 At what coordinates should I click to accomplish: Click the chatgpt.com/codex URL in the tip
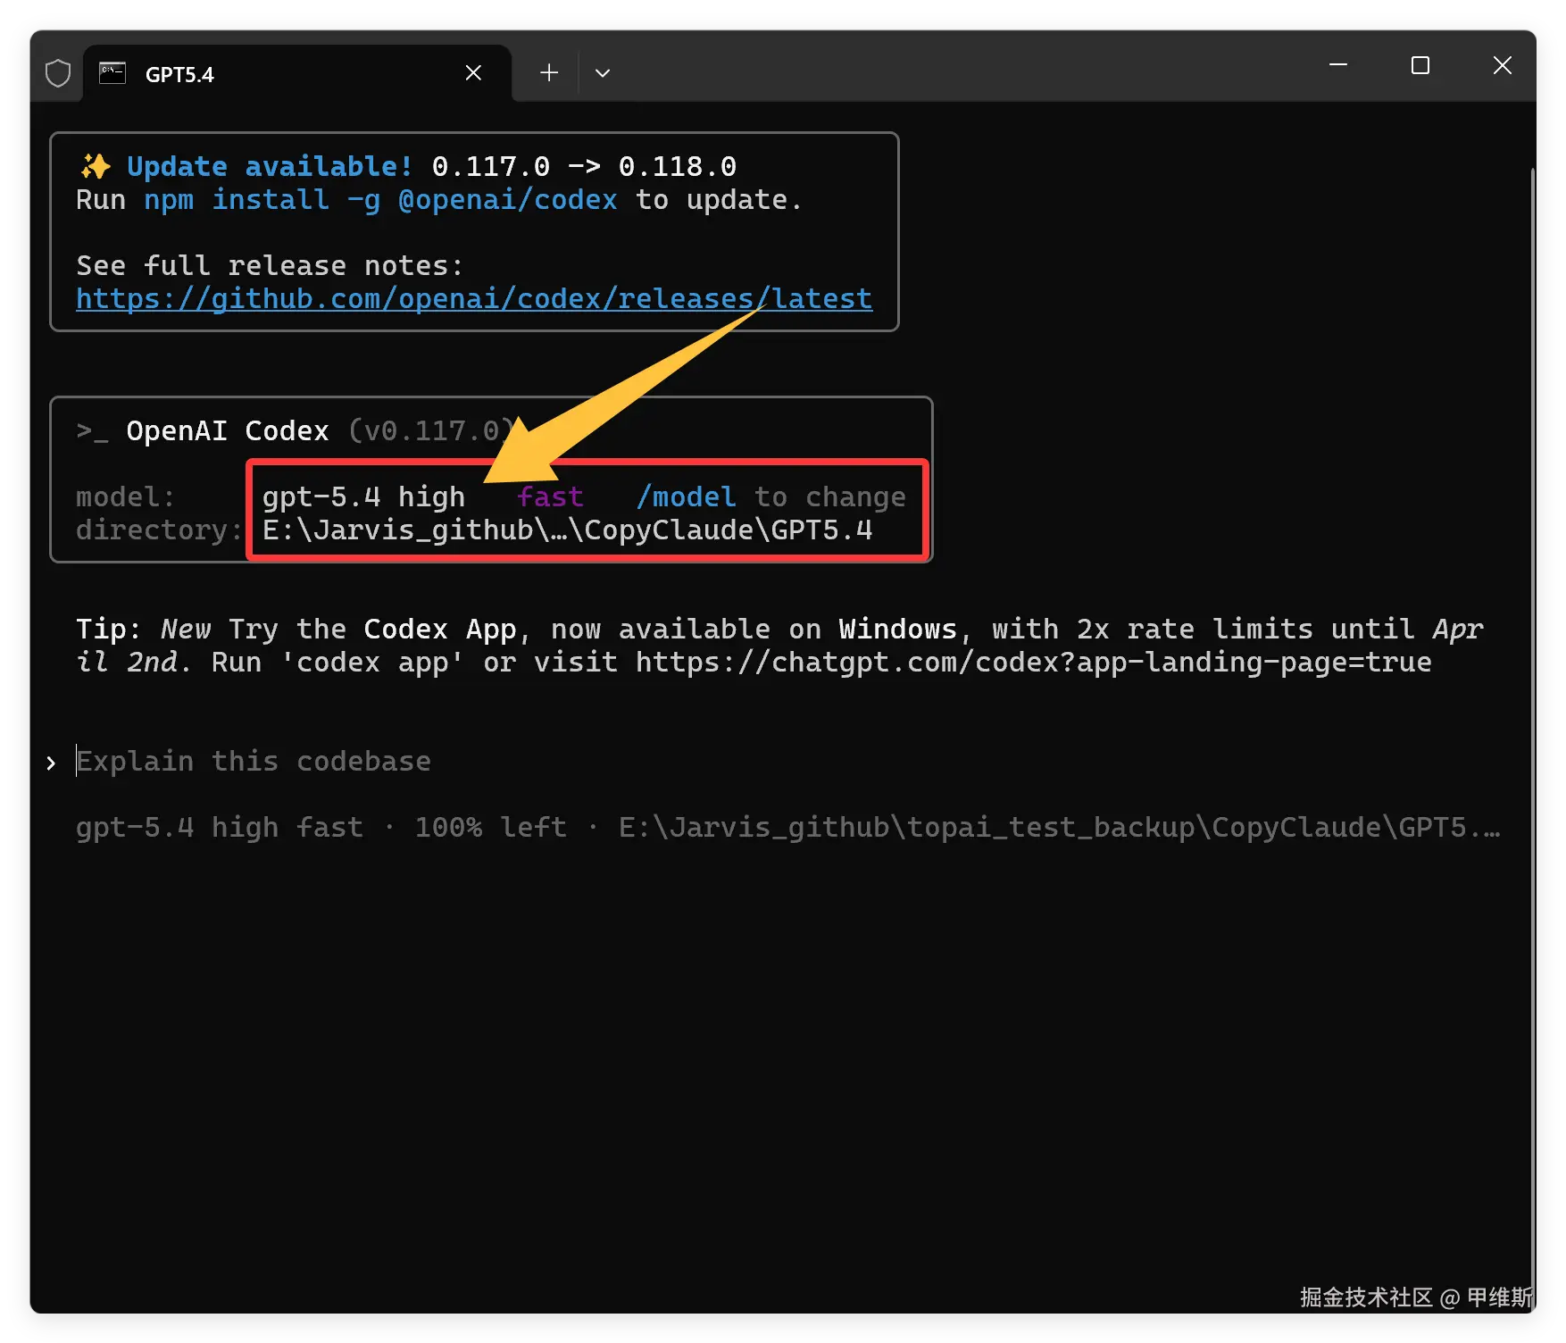click(1034, 663)
